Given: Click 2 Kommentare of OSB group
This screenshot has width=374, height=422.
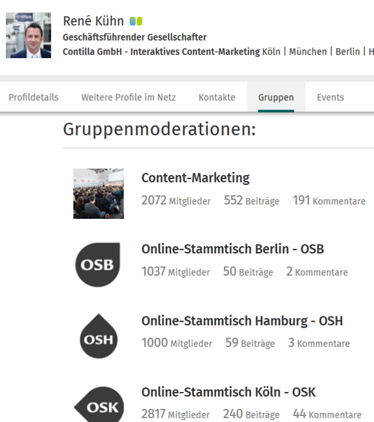Looking at the screenshot, I should tap(317, 272).
